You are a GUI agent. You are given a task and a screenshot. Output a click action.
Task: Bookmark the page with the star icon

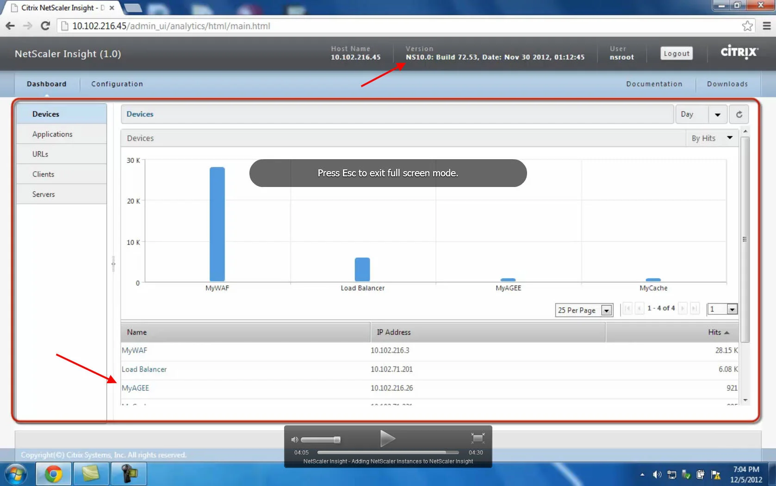coord(747,26)
